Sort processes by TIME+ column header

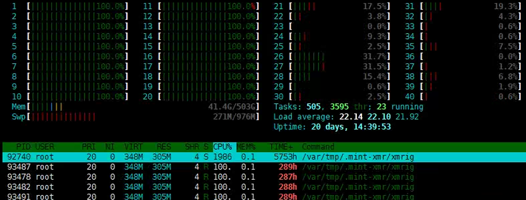283,147
